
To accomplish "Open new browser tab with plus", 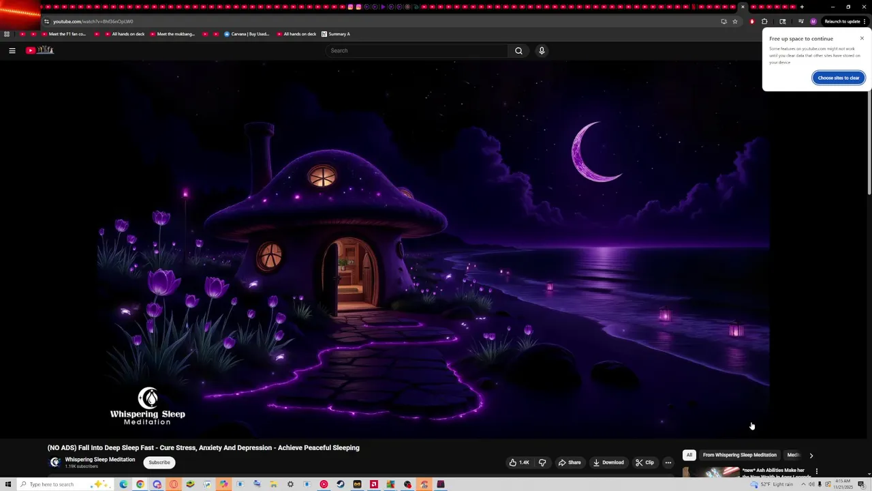I will tap(802, 7).
